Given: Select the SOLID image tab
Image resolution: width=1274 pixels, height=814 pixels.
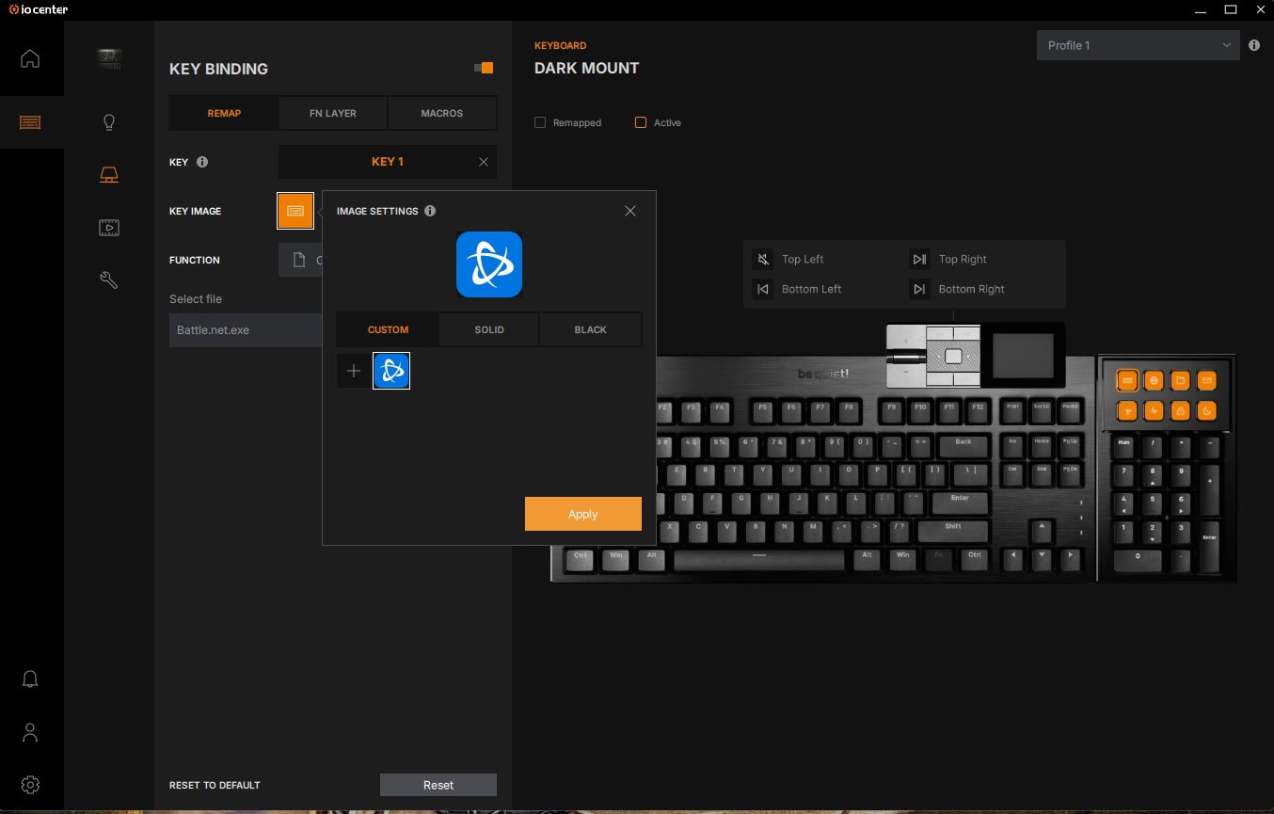Looking at the screenshot, I should tap(488, 330).
